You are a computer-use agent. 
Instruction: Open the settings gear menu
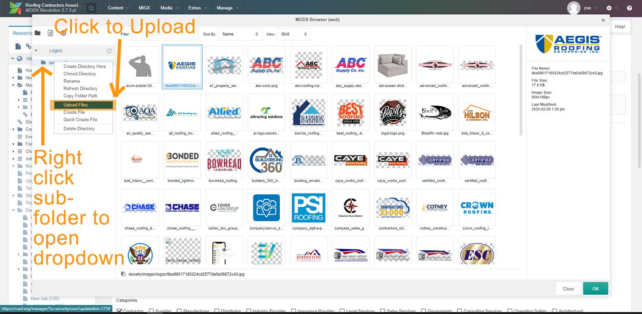609,8
